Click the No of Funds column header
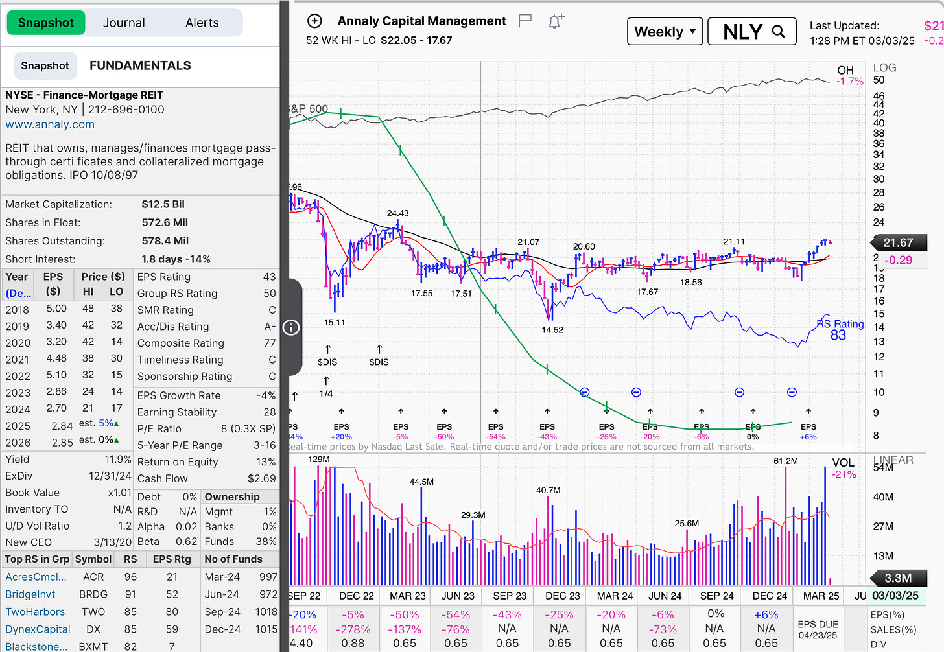This screenshot has height=652, width=944. [x=233, y=559]
